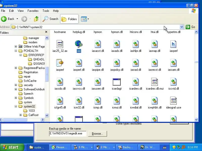
Task: Expand the security folder node
Action: (16, 85)
